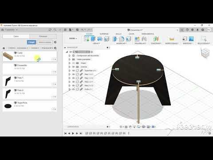Click the help question mark icon

[x=203, y=30]
